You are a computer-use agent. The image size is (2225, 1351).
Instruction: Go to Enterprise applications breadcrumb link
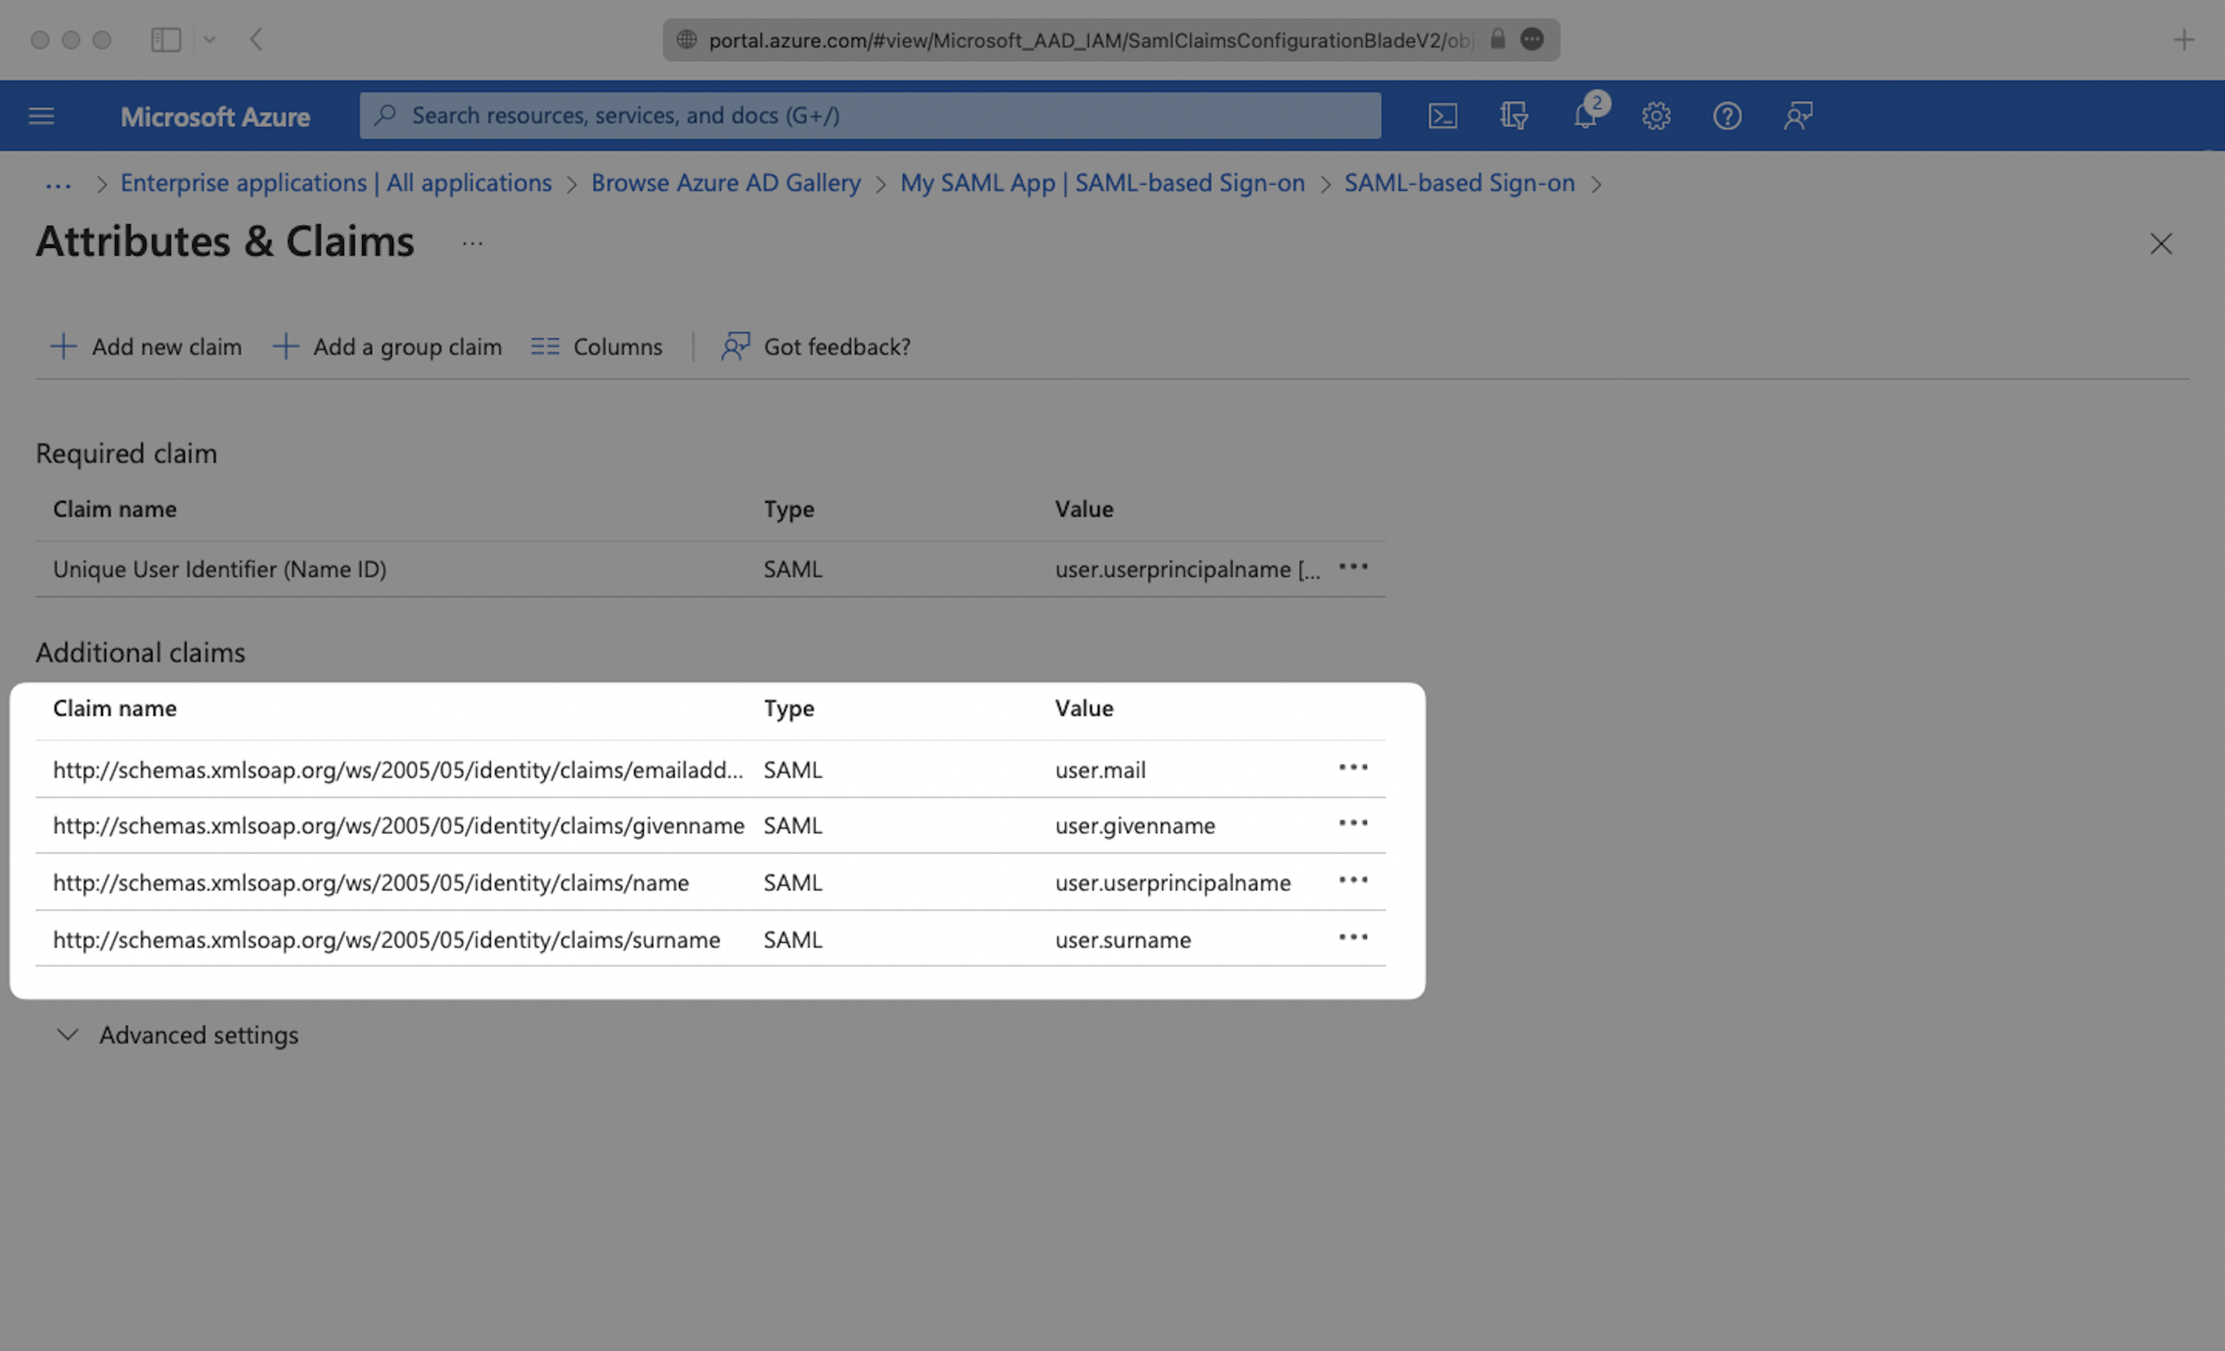click(x=336, y=183)
